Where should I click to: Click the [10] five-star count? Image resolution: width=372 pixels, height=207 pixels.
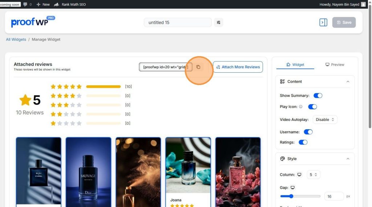(x=128, y=86)
